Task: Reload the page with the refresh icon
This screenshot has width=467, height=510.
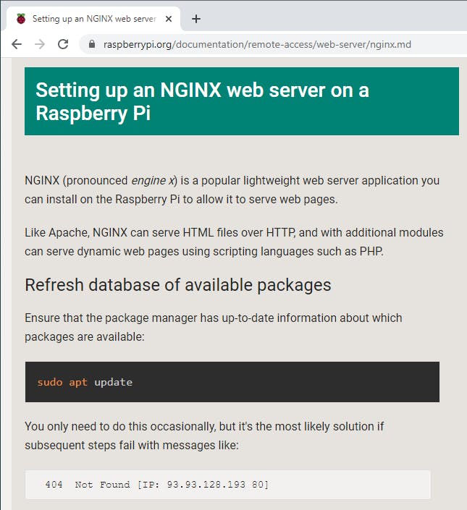Action: pos(63,44)
